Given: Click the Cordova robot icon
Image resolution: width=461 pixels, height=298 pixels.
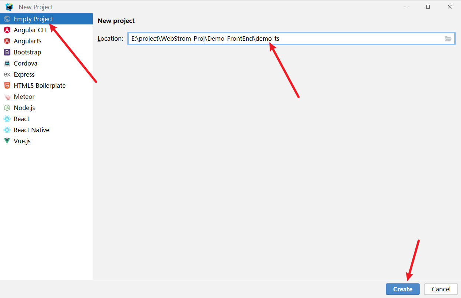Looking at the screenshot, I should click(7, 63).
